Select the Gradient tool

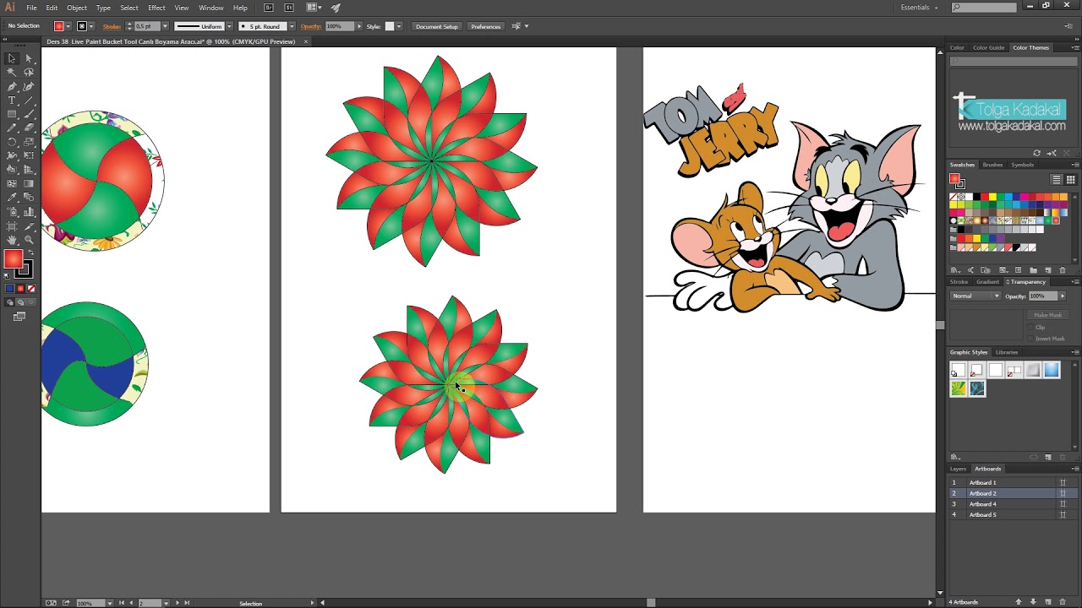28,183
